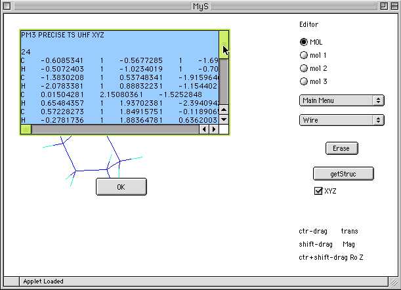Click the text area's vertical scroll down arrow
The height and width of the screenshot is (290, 401).
tap(224, 119)
